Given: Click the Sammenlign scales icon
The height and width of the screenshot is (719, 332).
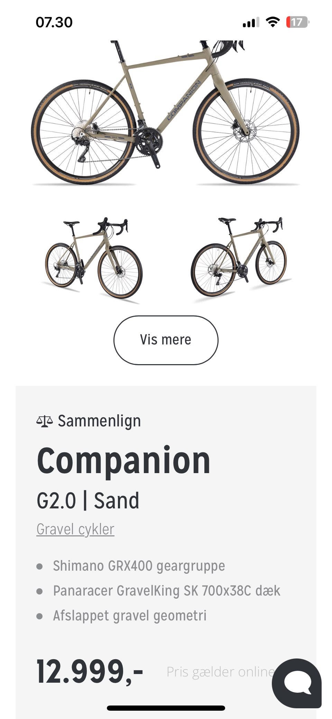Looking at the screenshot, I should (x=45, y=421).
